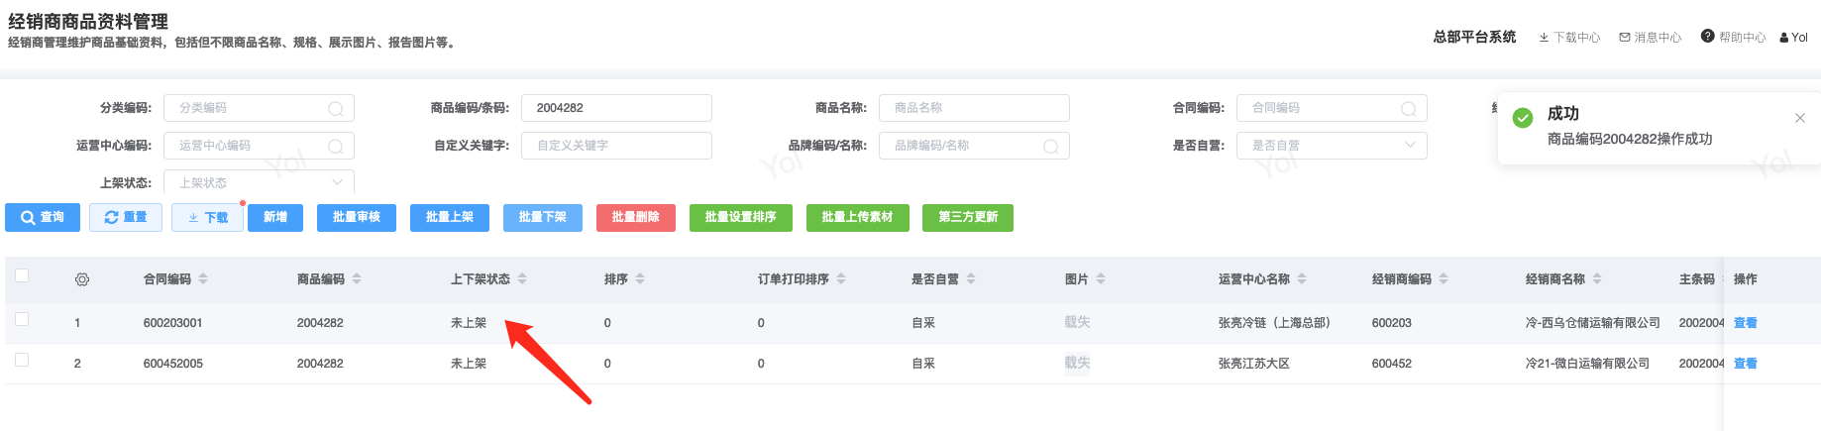Click the red 批量删除 button
Screen dimensions: 1821x431
[x=635, y=218]
